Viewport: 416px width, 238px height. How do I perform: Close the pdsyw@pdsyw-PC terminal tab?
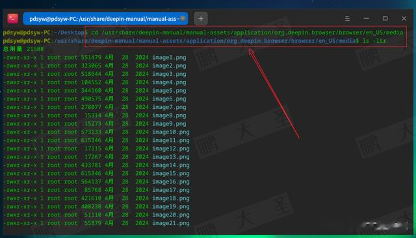[x=183, y=19]
